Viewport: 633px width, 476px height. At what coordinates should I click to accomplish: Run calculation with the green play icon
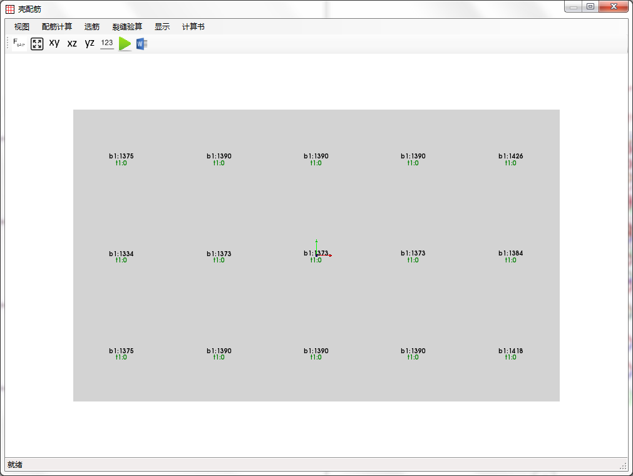(125, 44)
